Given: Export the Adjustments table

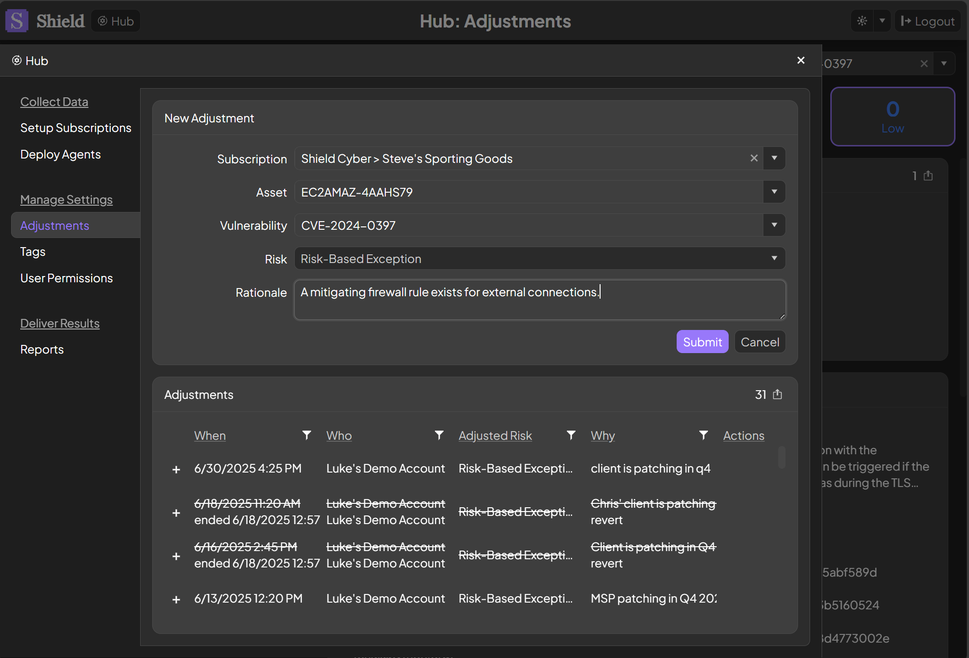Looking at the screenshot, I should pyautogui.click(x=777, y=395).
